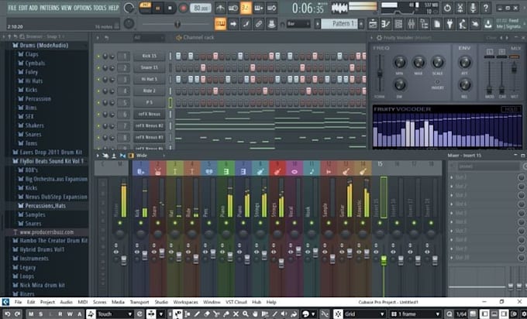
Task: Toggle the Browser view icon
Action: click(424, 24)
